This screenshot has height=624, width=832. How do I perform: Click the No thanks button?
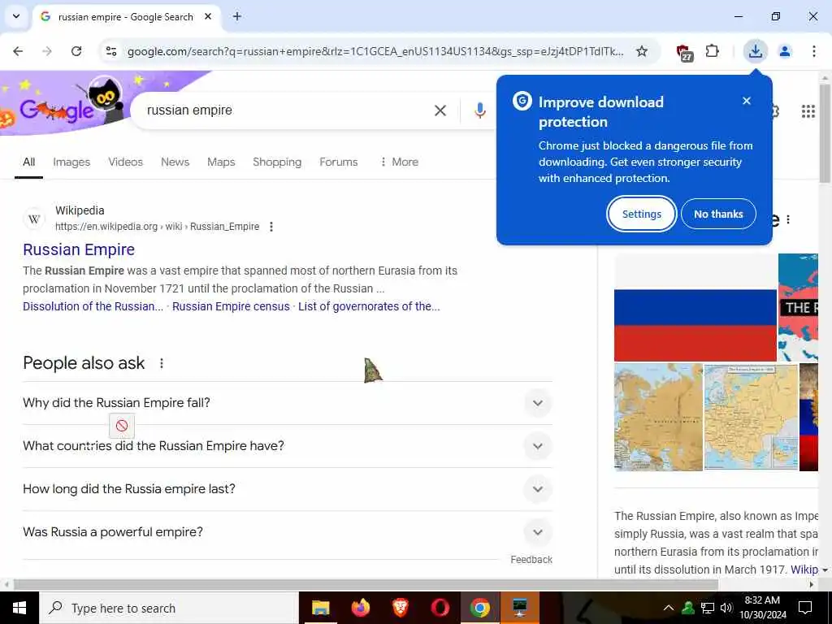(718, 214)
